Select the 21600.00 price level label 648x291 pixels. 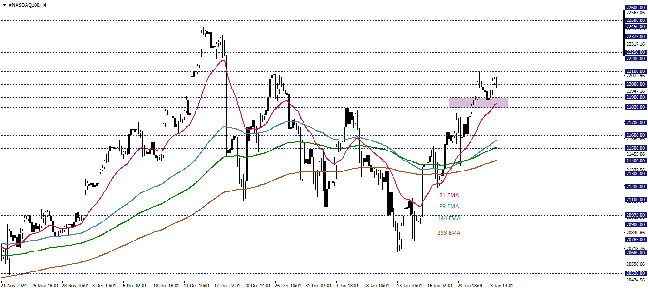click(x=636, y=135)
